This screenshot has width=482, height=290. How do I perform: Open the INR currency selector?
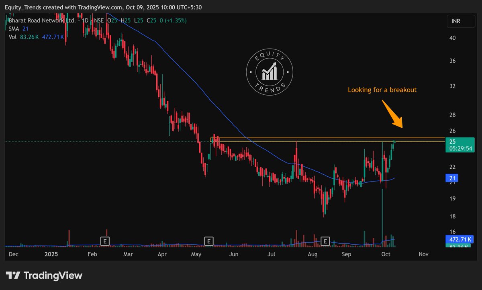[461, 21]
